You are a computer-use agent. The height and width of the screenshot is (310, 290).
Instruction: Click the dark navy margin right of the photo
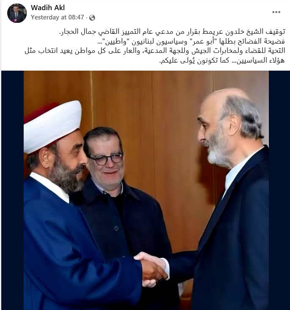click(279, 190)
